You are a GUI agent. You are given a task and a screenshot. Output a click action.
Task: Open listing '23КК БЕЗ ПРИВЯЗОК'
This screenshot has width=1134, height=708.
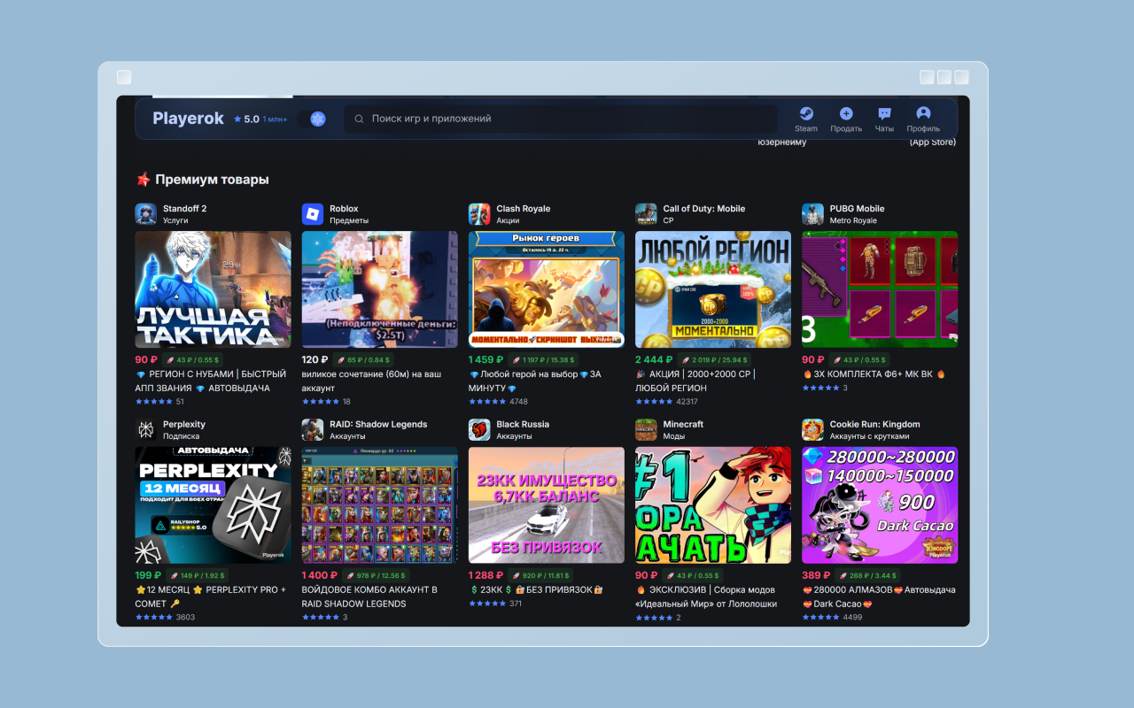(536, 590)
